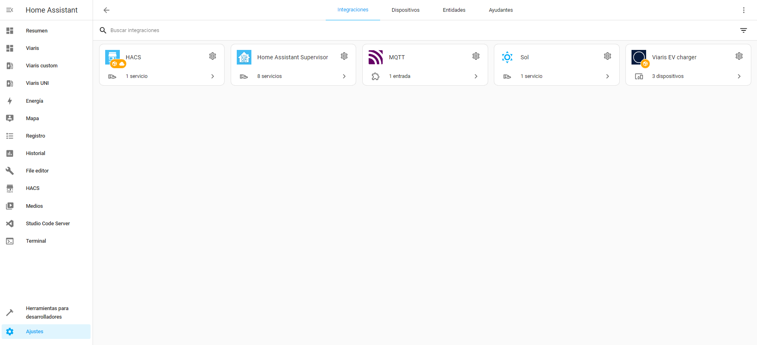
Task: Open Viaris UNI in sidebar
Action: [37, 83]
